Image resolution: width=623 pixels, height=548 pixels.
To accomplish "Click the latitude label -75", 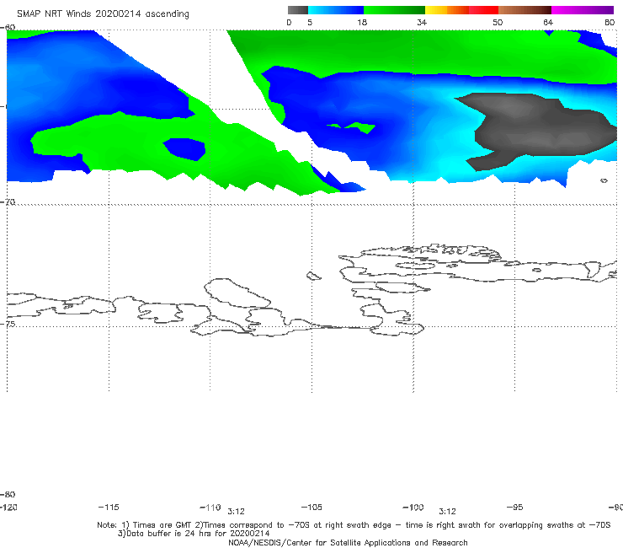I will pos(8,324).
